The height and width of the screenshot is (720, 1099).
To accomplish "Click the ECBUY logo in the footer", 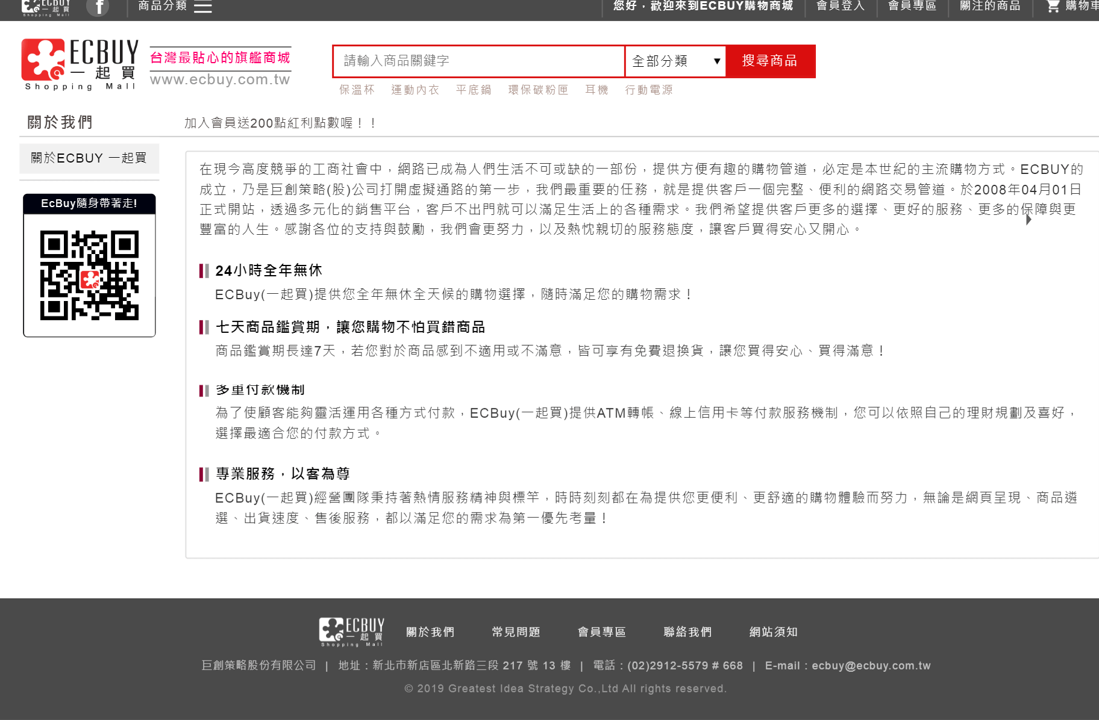I will coord(351,632).
